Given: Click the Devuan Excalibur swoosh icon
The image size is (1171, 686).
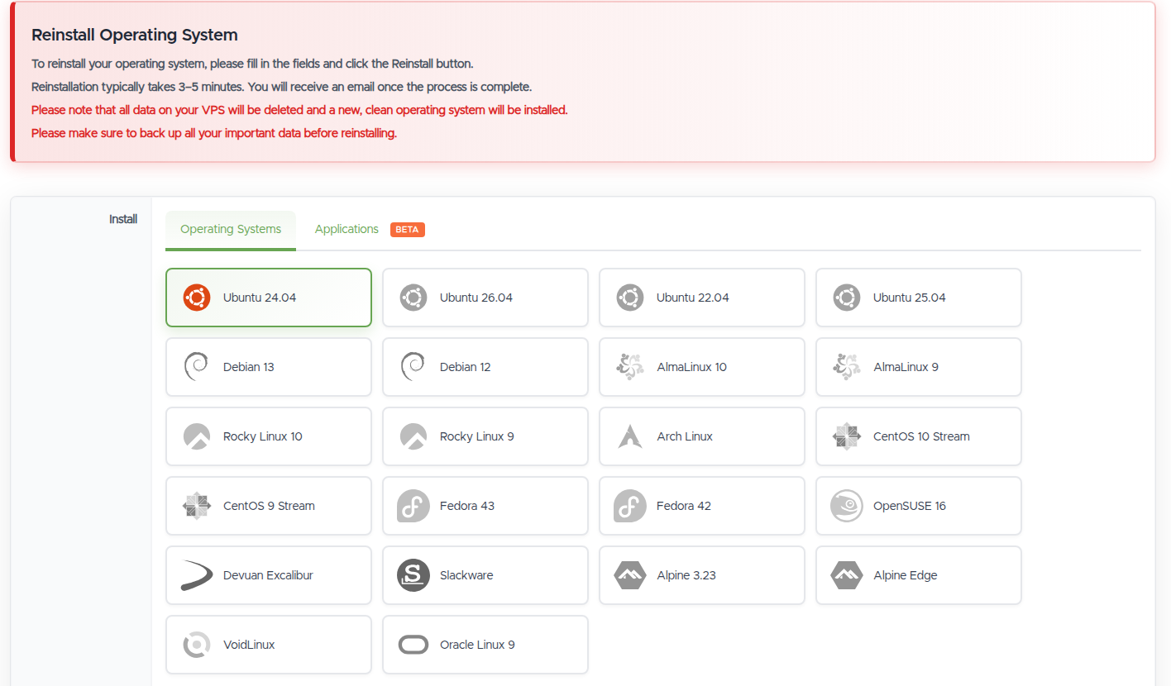Looking at the screenshot, I should tap(197, 575).
